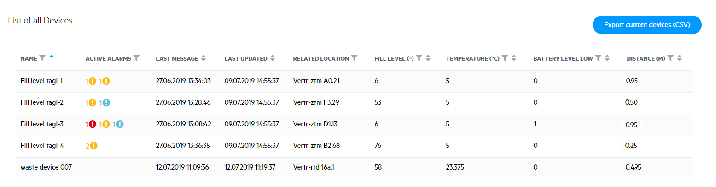Open the Related Location filter icon

tap(354, 58)
